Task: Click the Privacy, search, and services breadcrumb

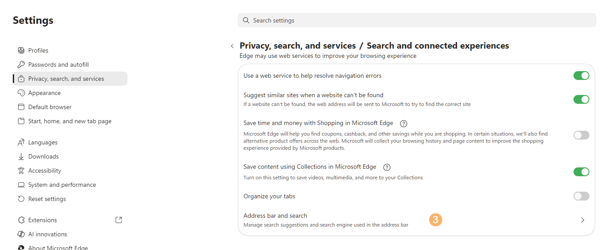Action: coord(298,46)
